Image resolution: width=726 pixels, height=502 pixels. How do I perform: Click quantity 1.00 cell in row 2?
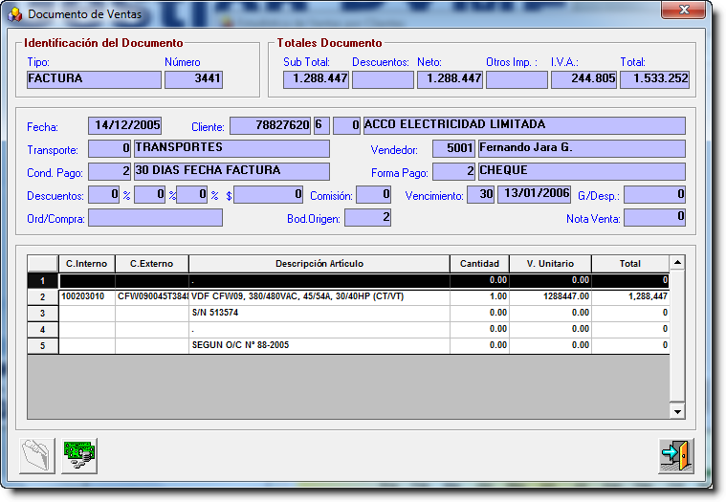click(x=479, y=296)
